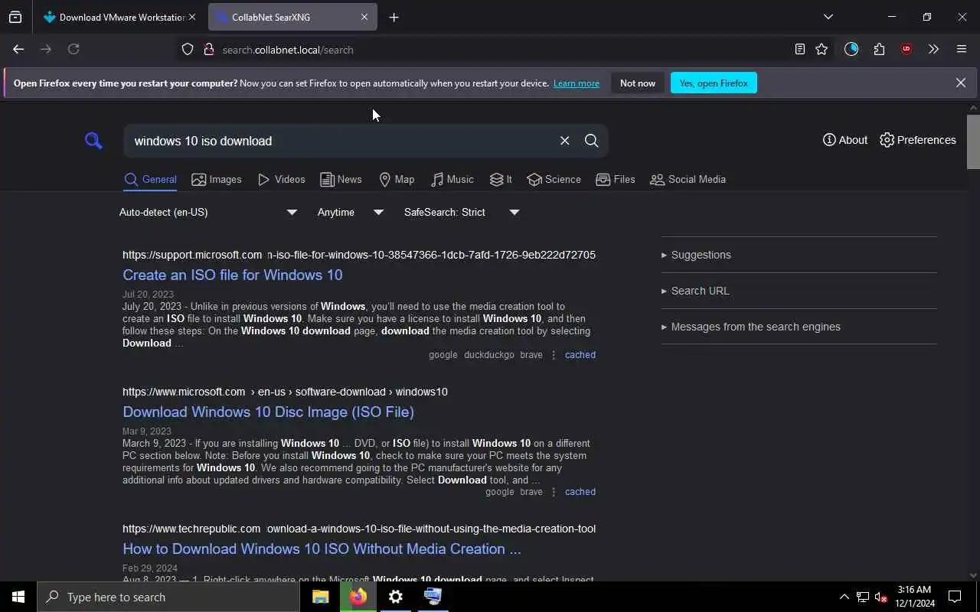This screenshot has height=612, width=980.
Task: Open Settings gear in taskbar
Action: (x=395, y=597)
